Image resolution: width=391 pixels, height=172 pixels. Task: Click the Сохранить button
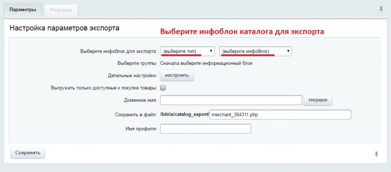(x=27, y=153)
